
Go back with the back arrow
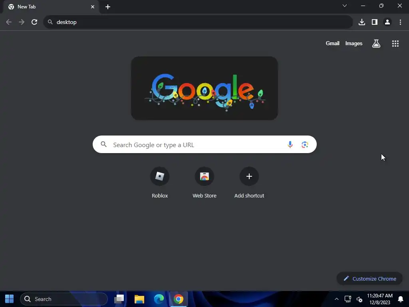tap(9, 22)
